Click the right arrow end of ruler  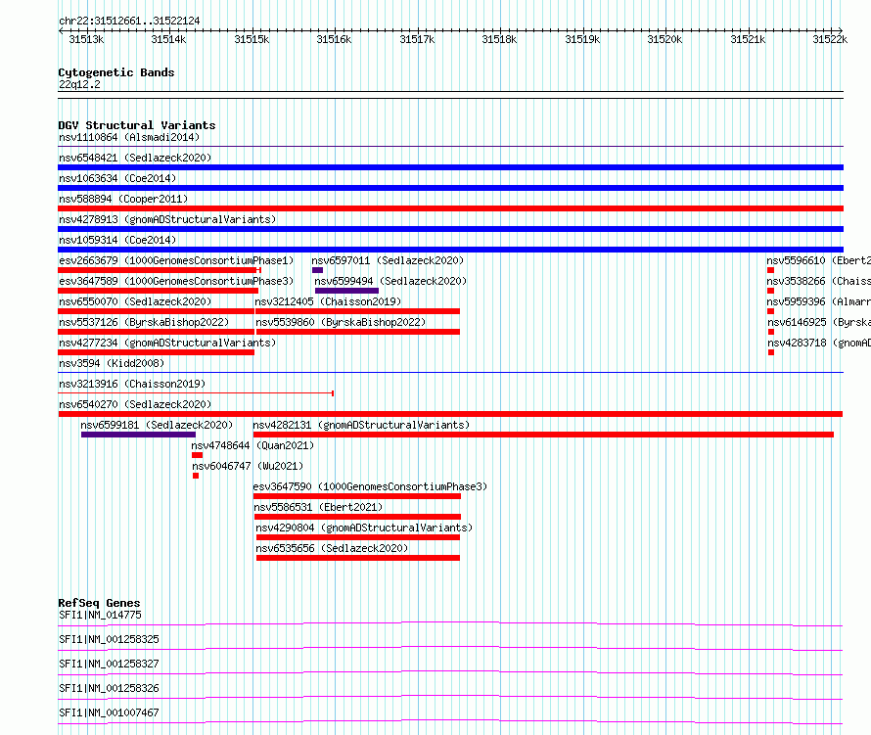click(841, 30)
